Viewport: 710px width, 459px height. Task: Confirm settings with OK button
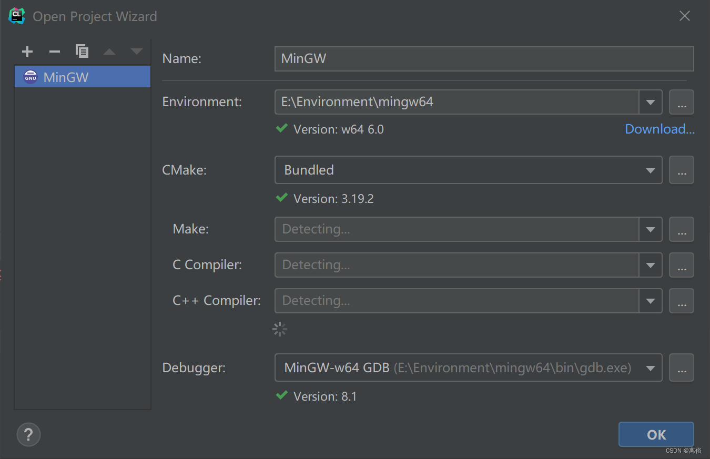coord(656,434)
